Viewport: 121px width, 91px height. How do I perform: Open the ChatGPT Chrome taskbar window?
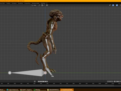26,90
